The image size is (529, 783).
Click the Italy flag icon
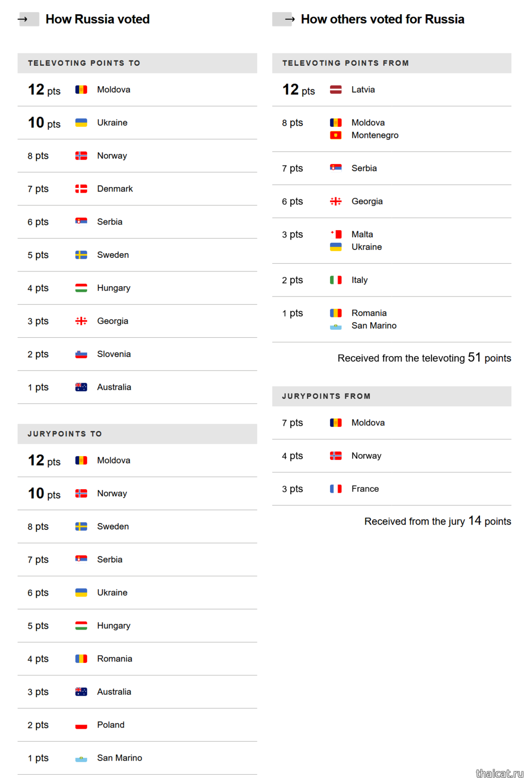(x=336, y=280)
